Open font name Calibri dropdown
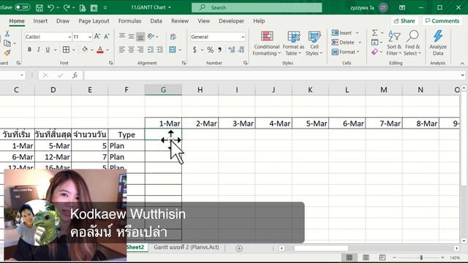This screenshot has width=468, height=263. pos(69,37)
